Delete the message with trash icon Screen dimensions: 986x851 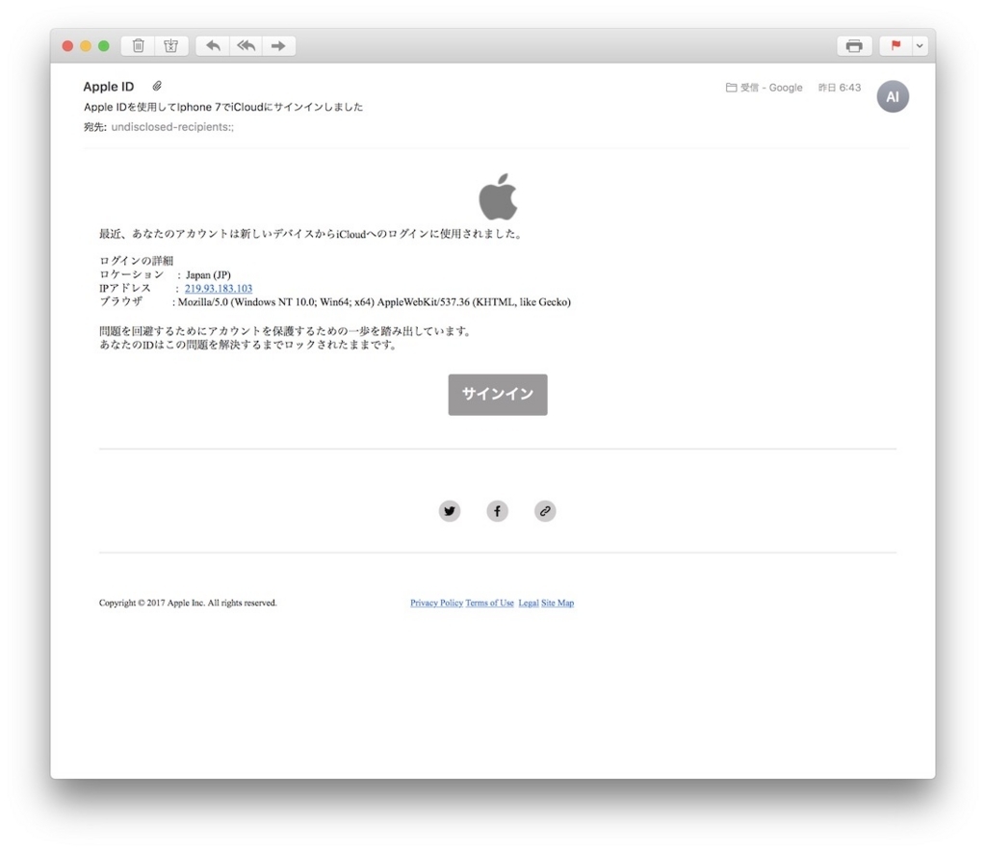pyautogui.click(x=139, y=46)
